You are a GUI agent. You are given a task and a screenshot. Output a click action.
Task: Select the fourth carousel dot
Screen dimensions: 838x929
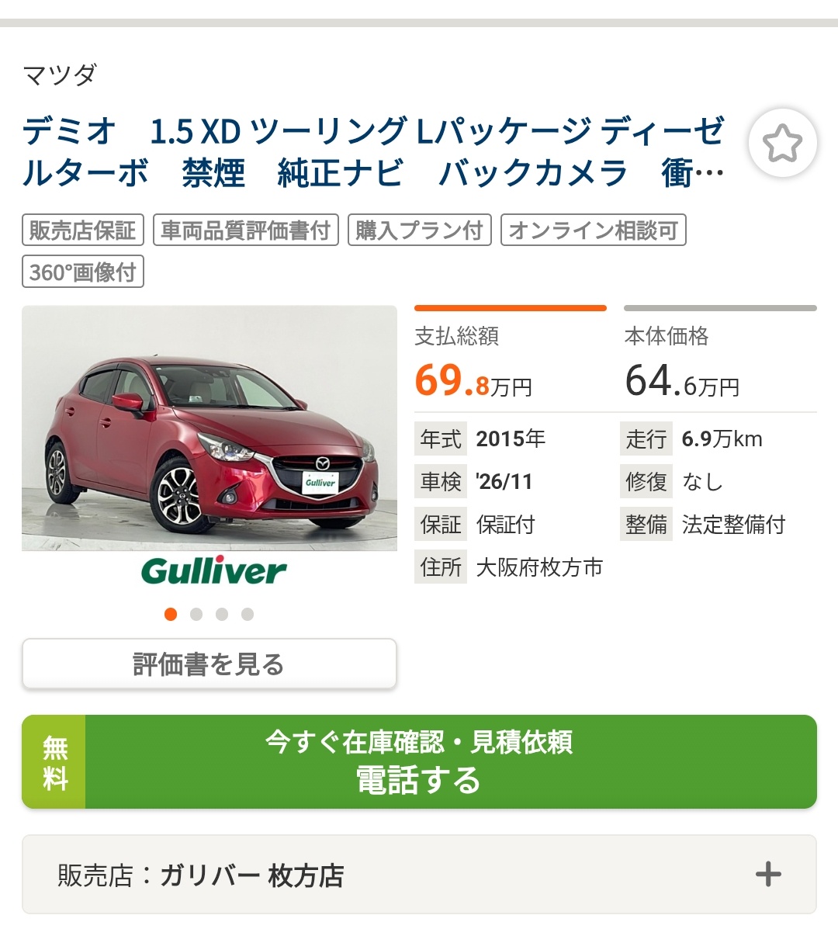(248, 614)
